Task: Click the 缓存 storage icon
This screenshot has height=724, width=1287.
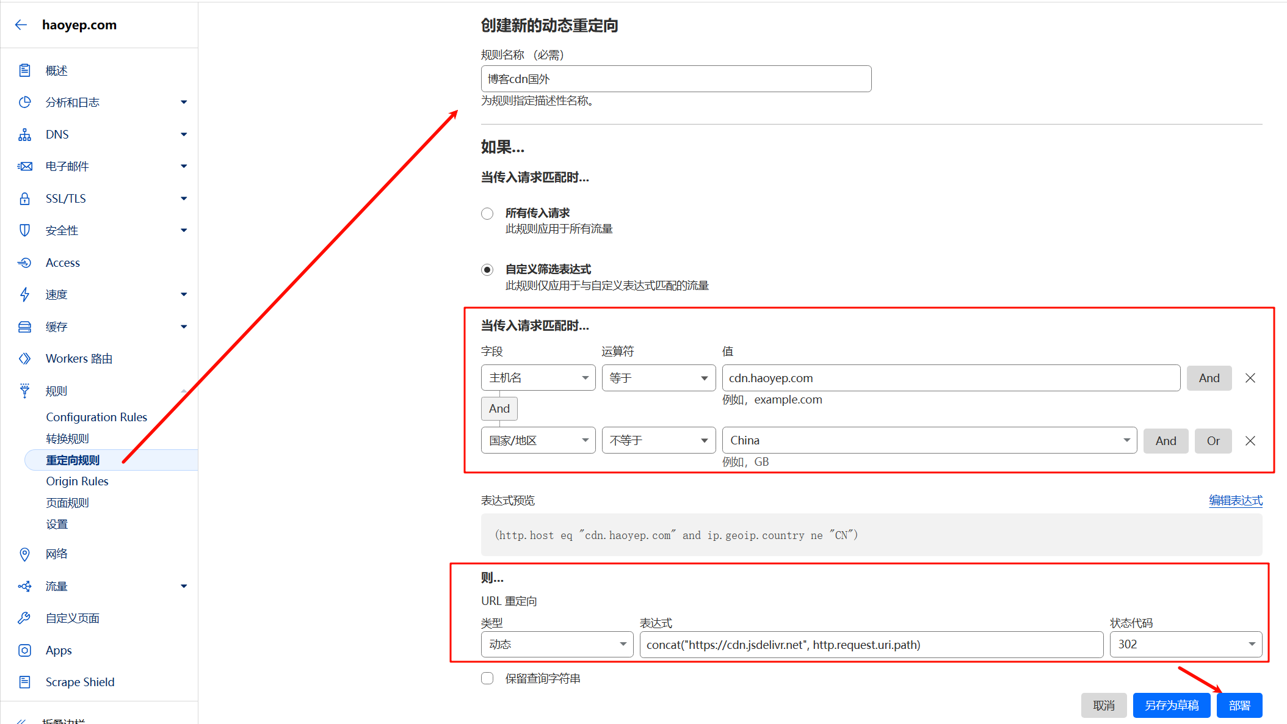Action: coord(24,327)
